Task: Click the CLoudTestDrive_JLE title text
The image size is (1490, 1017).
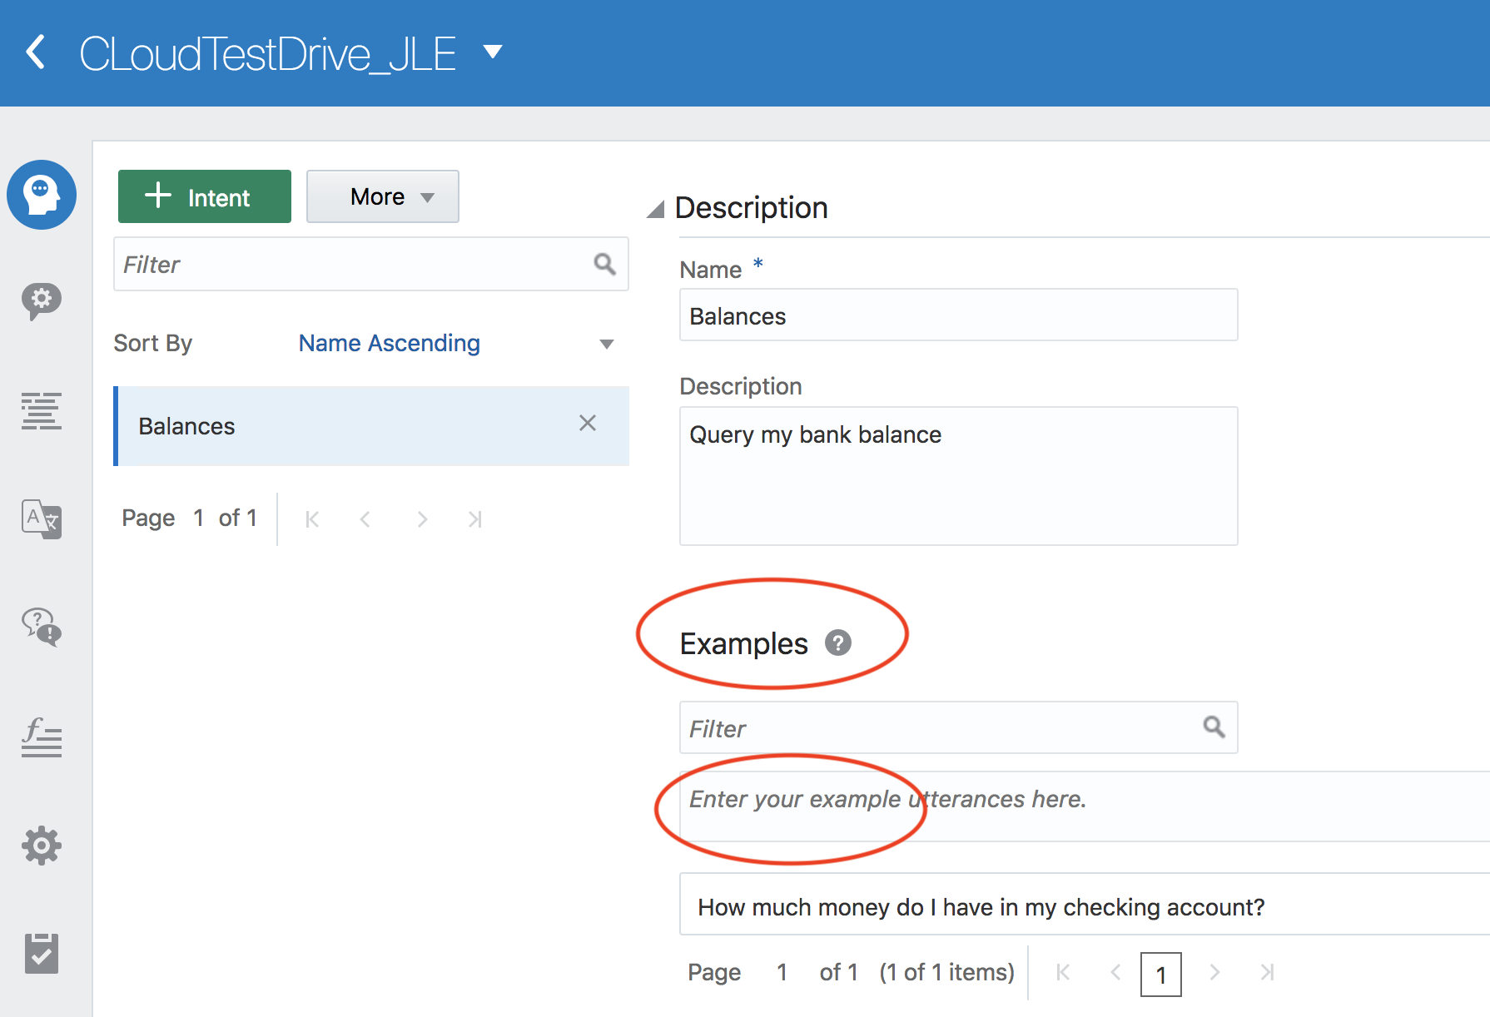Action: (268, 54)
